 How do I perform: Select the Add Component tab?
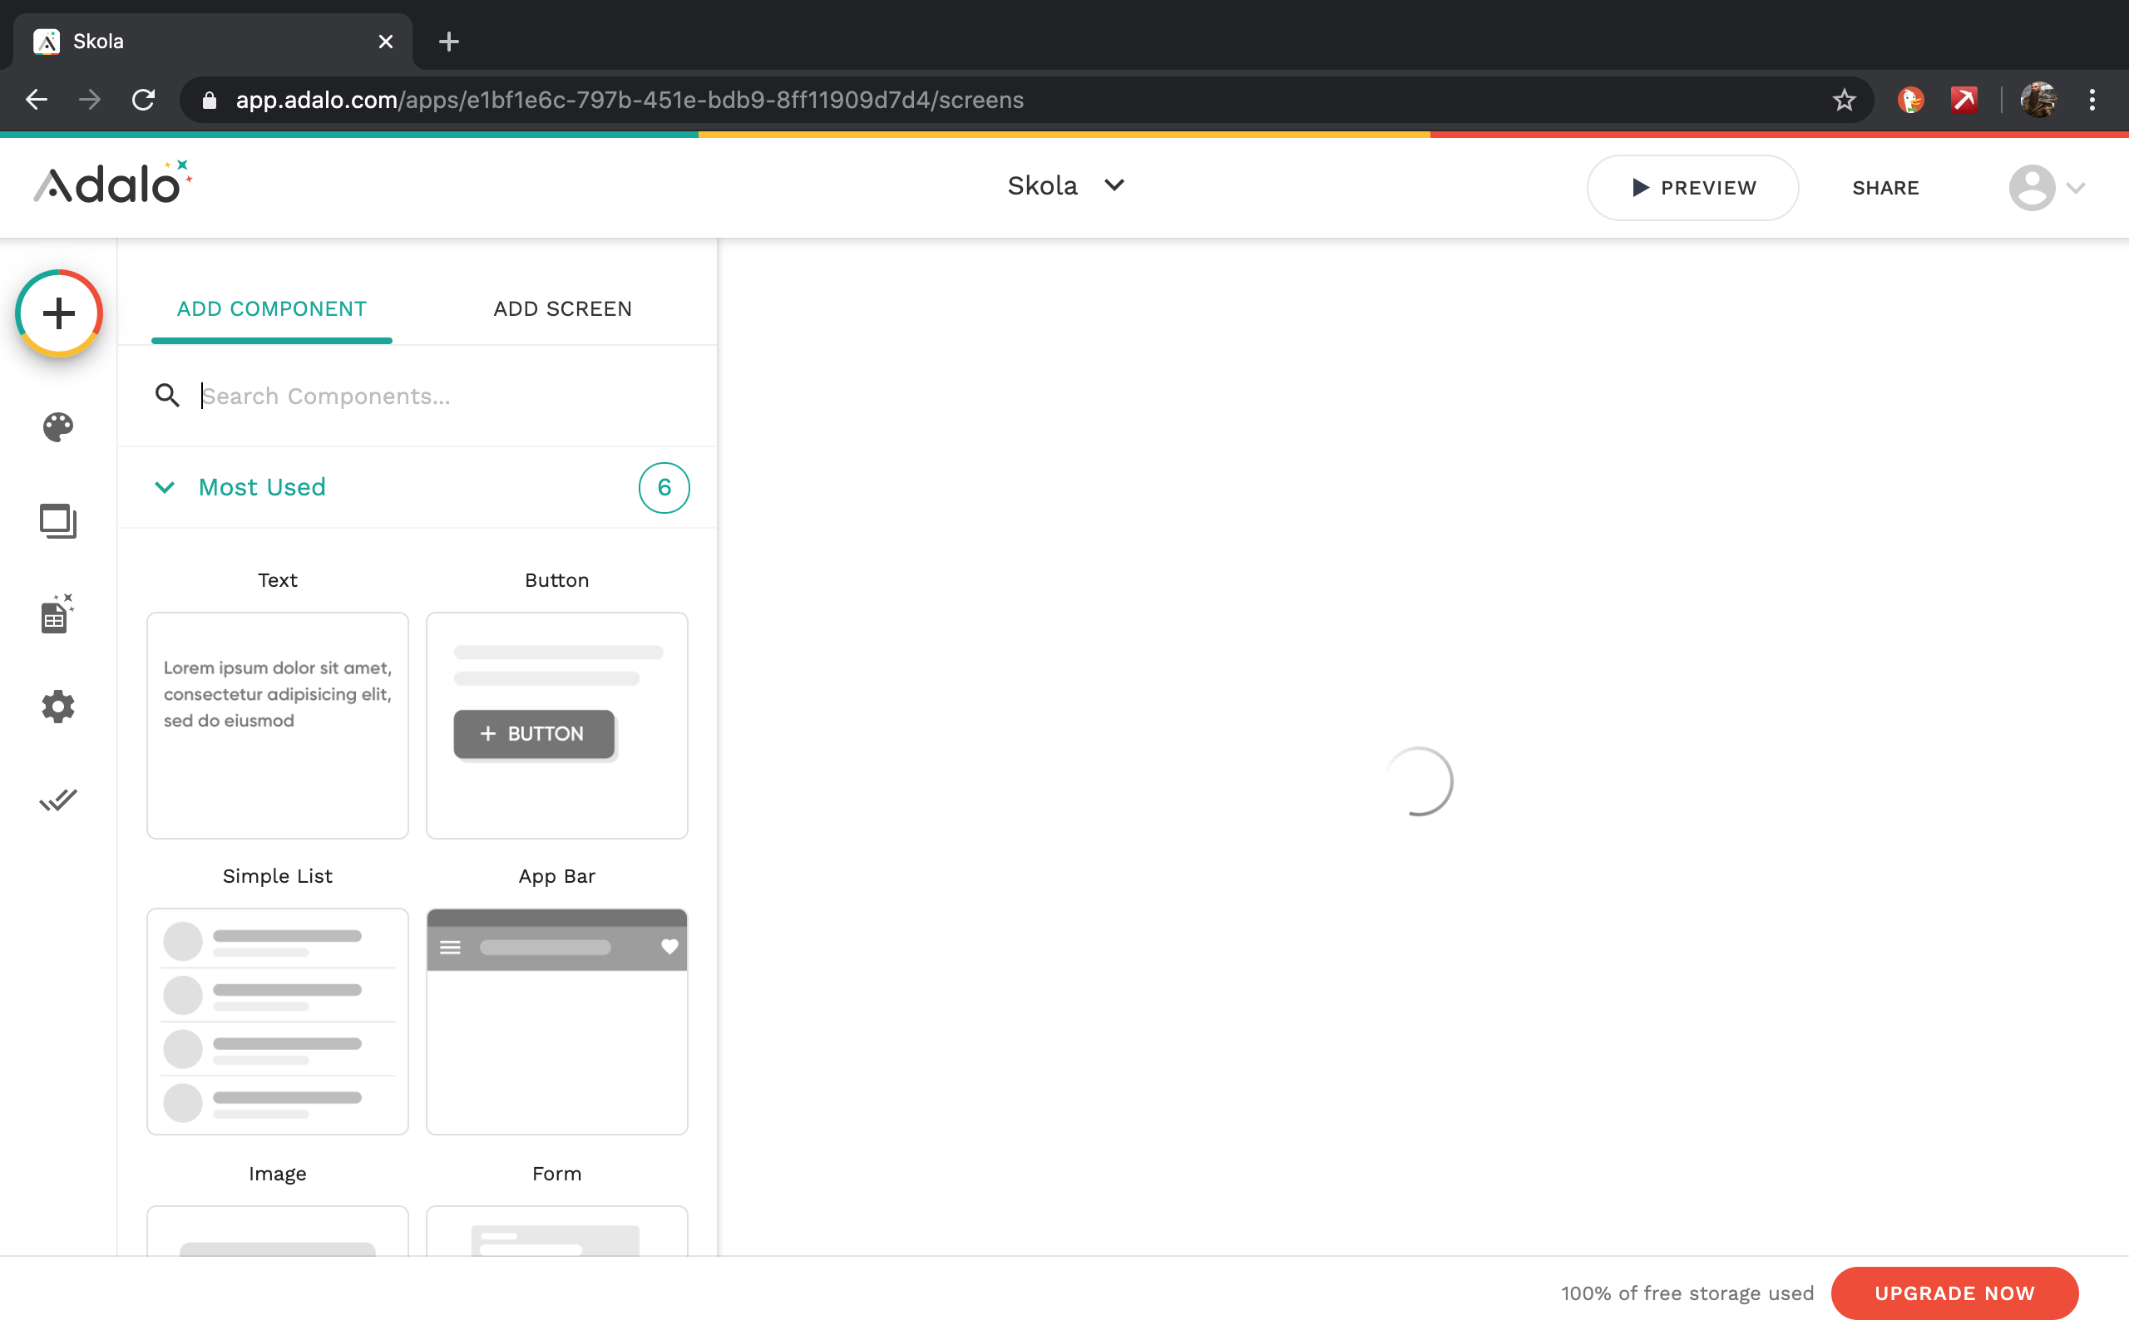(x=271, y=308)
